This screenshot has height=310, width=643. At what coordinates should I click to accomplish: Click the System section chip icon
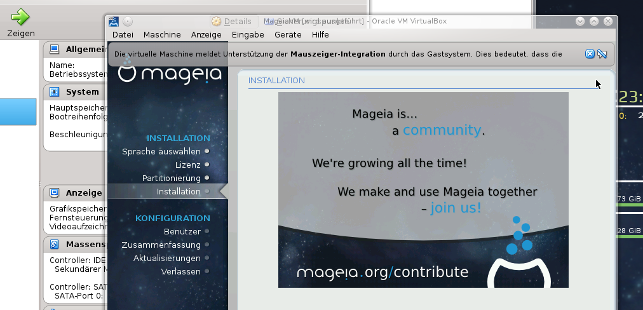(x=54, y=92)
